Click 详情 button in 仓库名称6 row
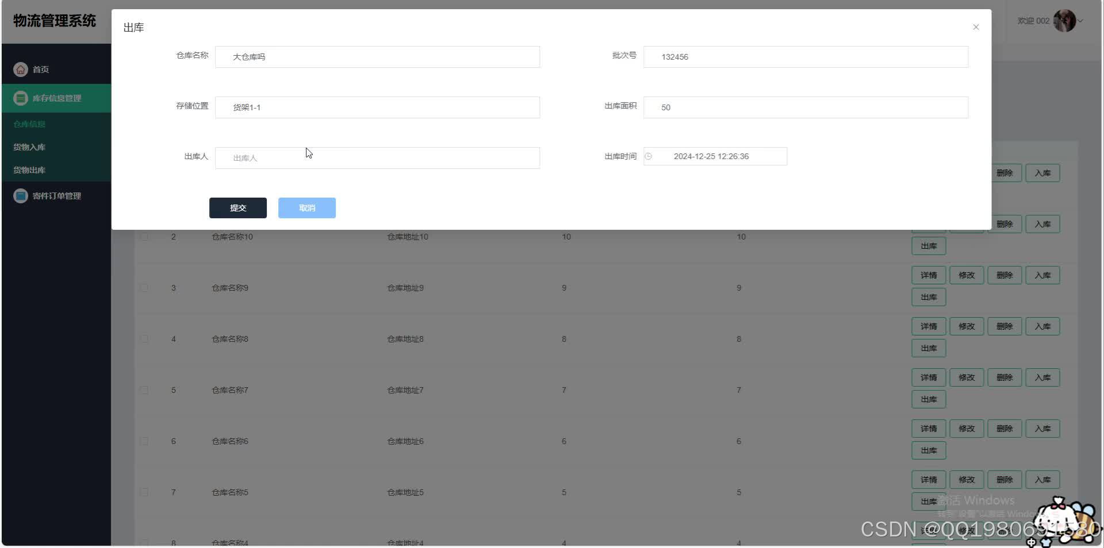Viewport: 1104px width, 548px height. [929, 429]
